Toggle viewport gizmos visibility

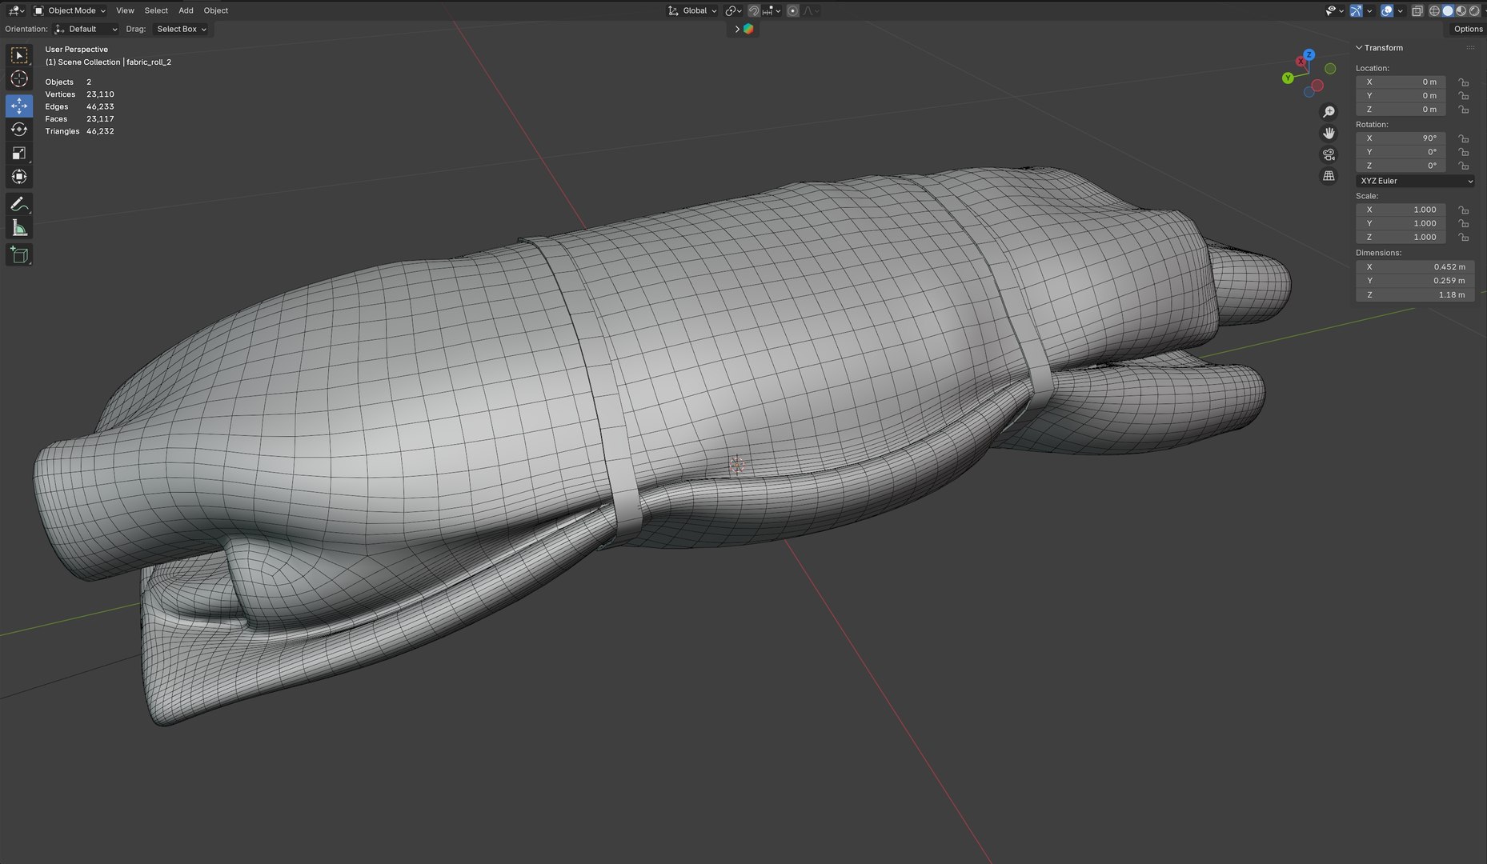tap(1356, 10)
